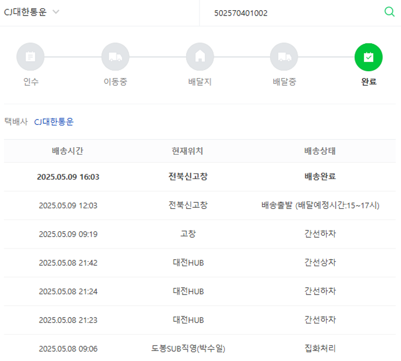401x361 pixels.
Task: Click the 도봉SUB직영(박수일) location entry
Action: (188, 349)
